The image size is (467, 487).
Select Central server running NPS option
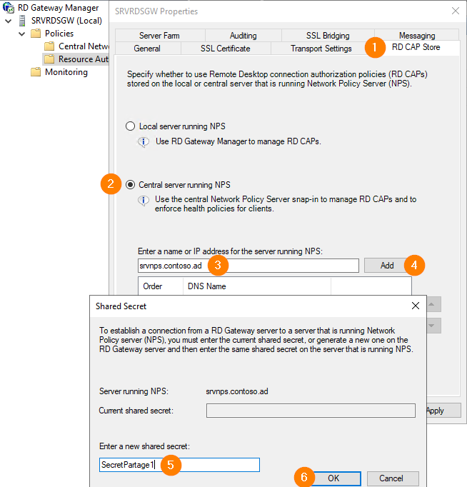point(130,185)
